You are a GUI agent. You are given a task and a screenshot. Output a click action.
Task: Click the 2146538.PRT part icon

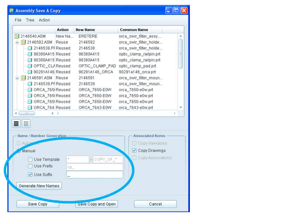pos(30,48)
